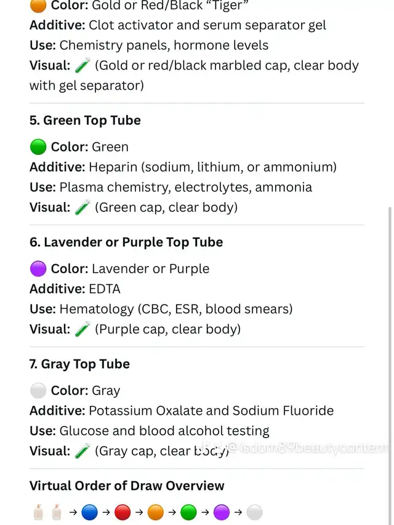Tap the test tube emoji before "(Gold or red/black marbled cap"

click(82, 65)
